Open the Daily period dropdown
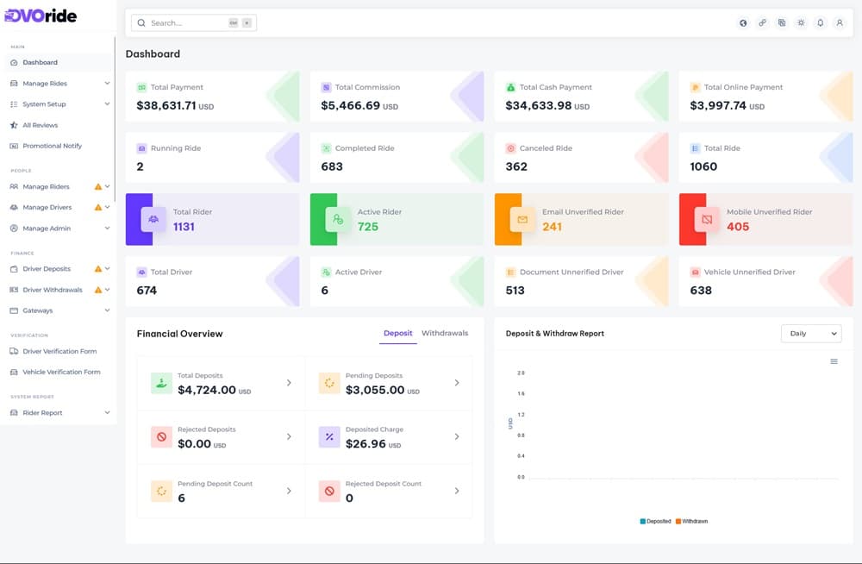This screenshot has height=564, width=862. (811, 334)
